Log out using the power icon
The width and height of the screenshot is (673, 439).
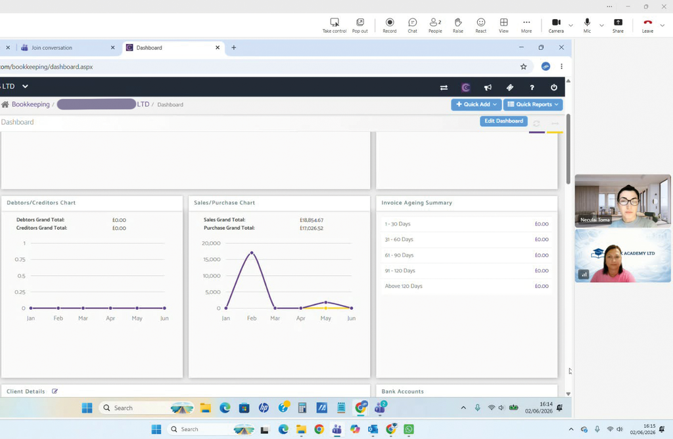[553, 87]
